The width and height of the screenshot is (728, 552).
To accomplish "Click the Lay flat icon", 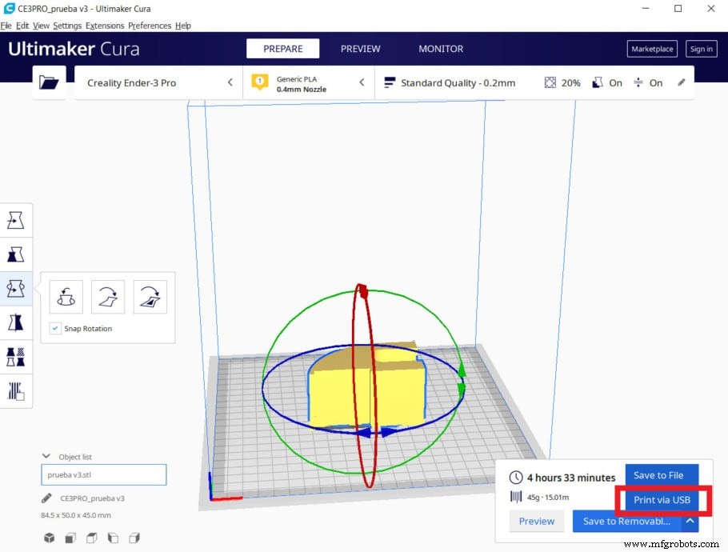I will (x=108, y=296).
